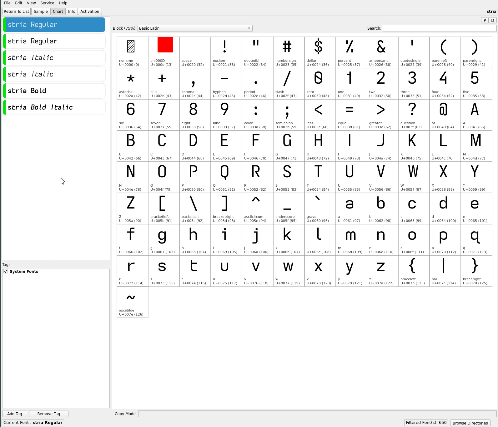Image resolution: width=498 pixels, height=427 pixels.
Task: Select the plus glyph cell
Action: pyautogui.click(x=164, y=84)
